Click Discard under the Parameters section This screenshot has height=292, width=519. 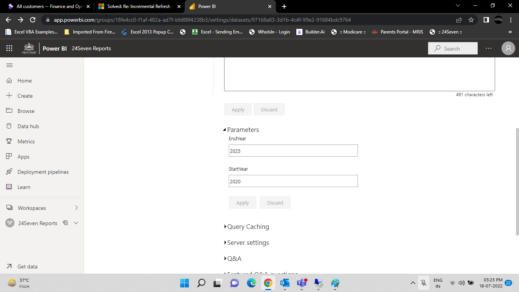[275, 203]
